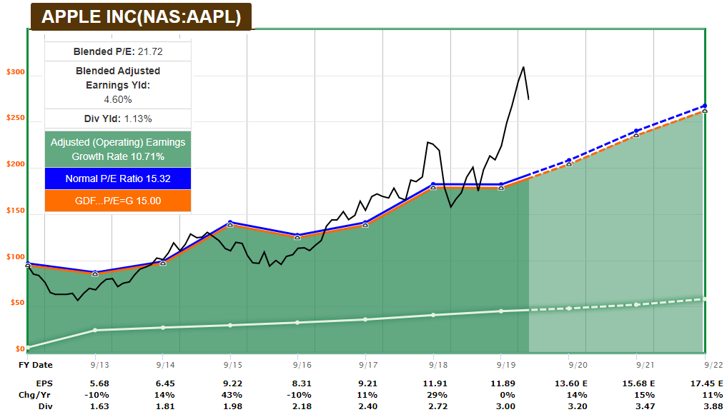Image resolution: width=727 pixels, height=412 pixels.
Task: Click the white dividend dot at 9/17
Action: [x=365, y=319]
